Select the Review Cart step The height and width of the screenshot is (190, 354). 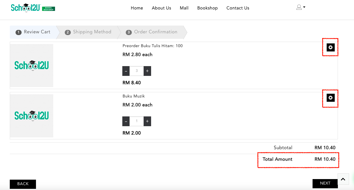33,32
